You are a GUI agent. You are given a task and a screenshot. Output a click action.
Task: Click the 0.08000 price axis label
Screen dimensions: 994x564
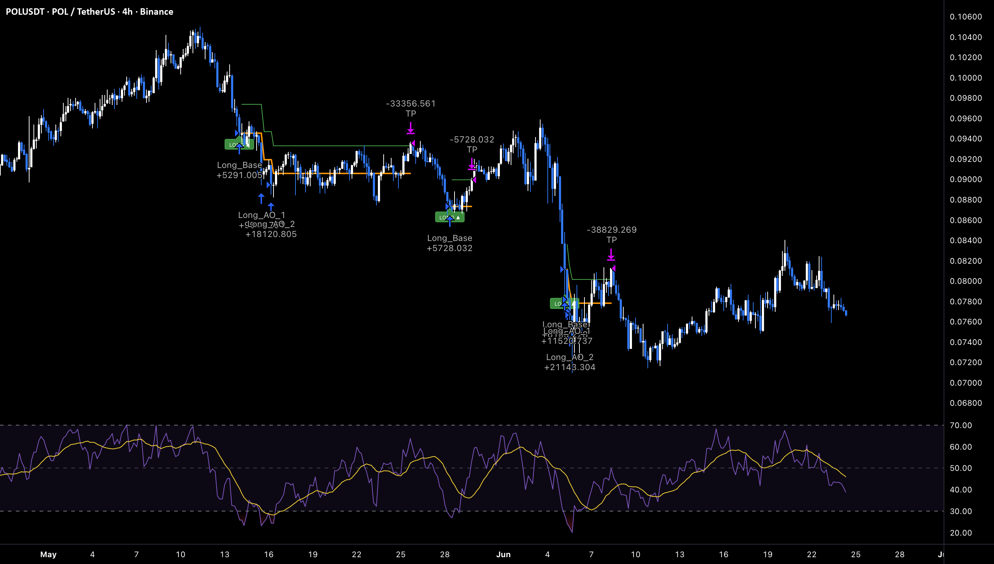(x=966, y=281)
